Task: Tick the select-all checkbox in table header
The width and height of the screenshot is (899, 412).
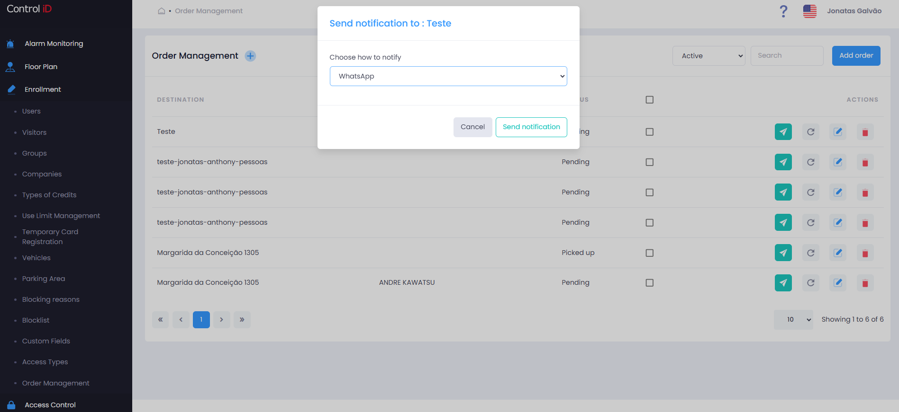Action: point(650,100)
